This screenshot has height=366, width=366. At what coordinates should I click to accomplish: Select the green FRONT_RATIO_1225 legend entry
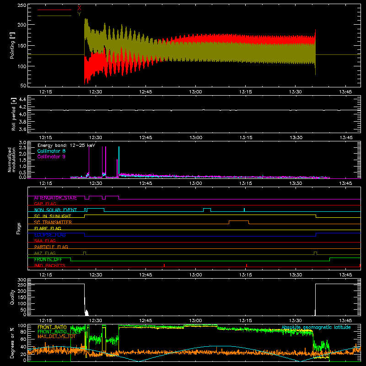[59, 332]
